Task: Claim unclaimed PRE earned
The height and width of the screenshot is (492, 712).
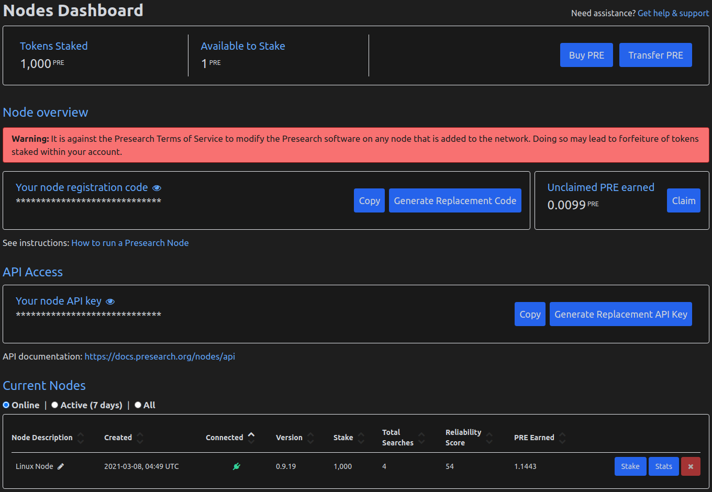Action: tap(684, 200)
